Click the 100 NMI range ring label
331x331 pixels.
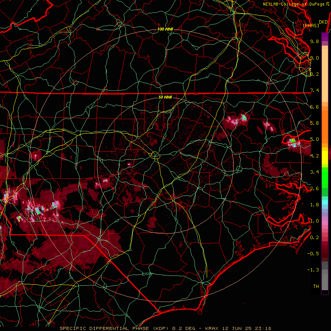point(165,29)
